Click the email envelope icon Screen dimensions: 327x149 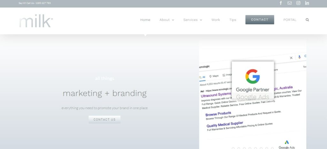(289, 3)
